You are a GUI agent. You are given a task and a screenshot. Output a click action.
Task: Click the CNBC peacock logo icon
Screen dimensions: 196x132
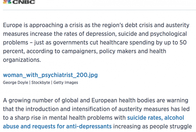click(7, 2)
